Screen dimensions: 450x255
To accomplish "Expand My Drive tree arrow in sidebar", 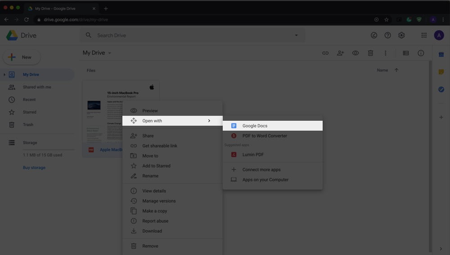I will point(4,74).
